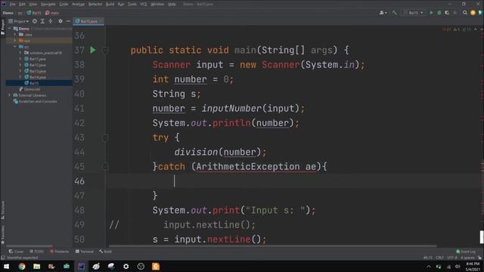Open the TODO tool window

point(37,252)
